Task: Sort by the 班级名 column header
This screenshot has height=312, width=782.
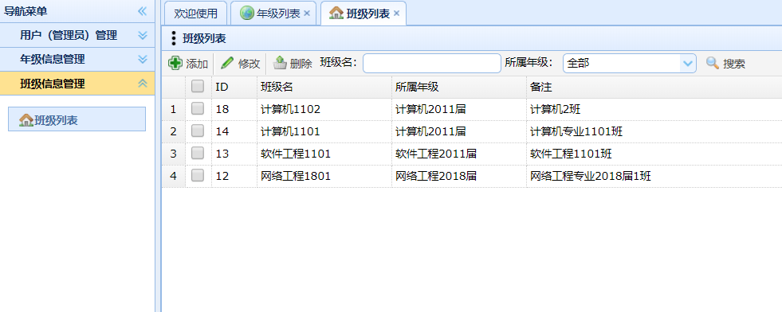Action: [324, 87]
